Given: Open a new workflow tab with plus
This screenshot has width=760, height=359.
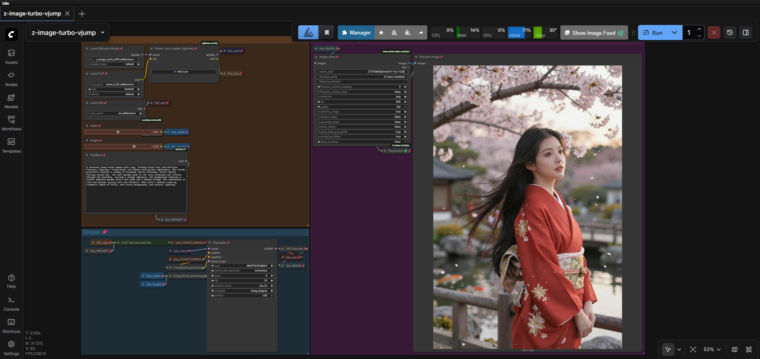Looking at the screenshot, I should click(x=82, y=14).
